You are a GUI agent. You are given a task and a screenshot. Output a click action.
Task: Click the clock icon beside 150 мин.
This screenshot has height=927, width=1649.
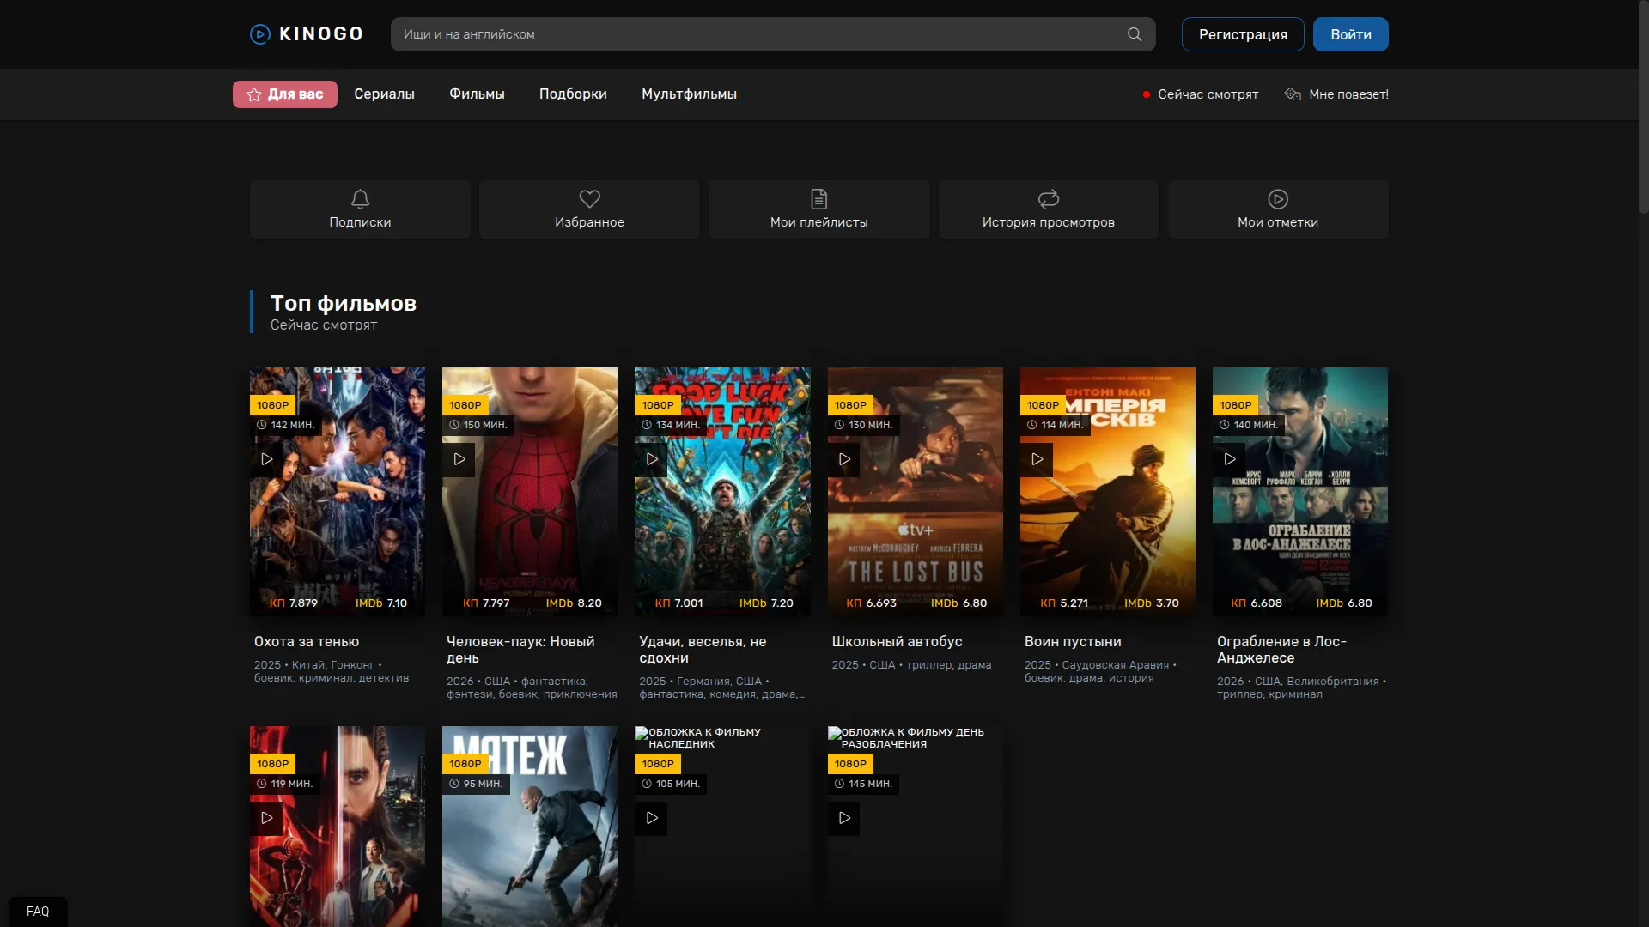tap(454, 425)
